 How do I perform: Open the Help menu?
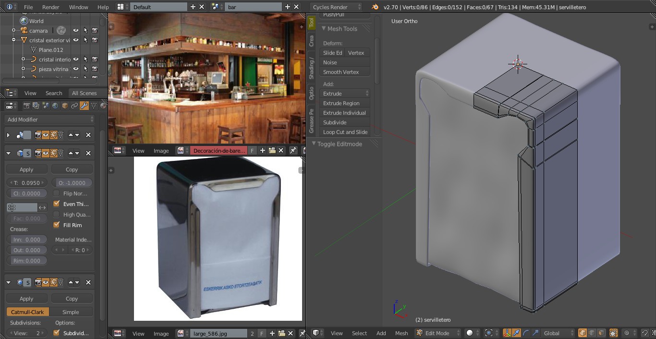(x=103, y=7)
